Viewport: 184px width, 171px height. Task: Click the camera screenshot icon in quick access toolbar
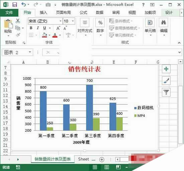48,5
